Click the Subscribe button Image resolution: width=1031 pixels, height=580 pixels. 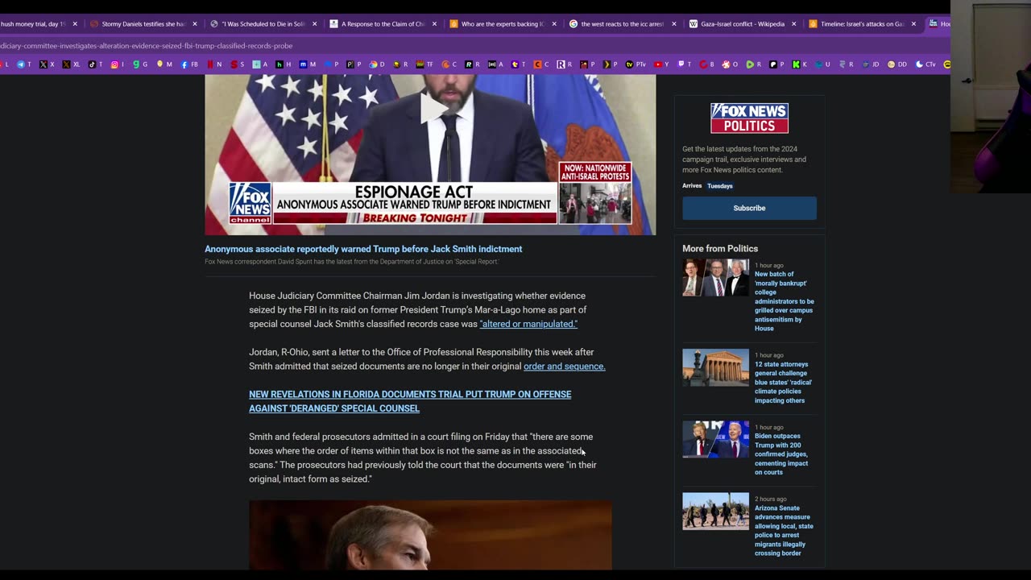click(x=749, y=208)
